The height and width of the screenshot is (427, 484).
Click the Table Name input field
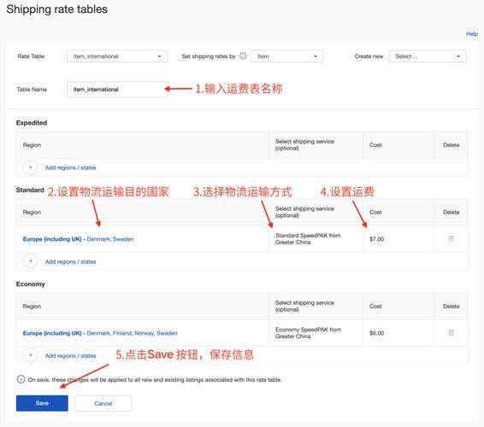tap(117, 90)
